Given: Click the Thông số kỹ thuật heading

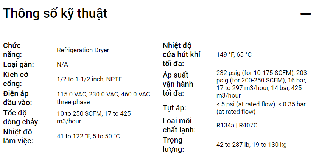Looking at the screenshot, I should click(x=55, y=14).
